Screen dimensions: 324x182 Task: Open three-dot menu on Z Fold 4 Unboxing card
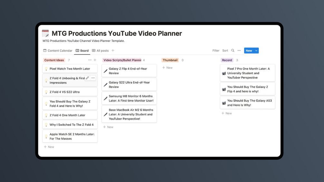pos(93,78)
